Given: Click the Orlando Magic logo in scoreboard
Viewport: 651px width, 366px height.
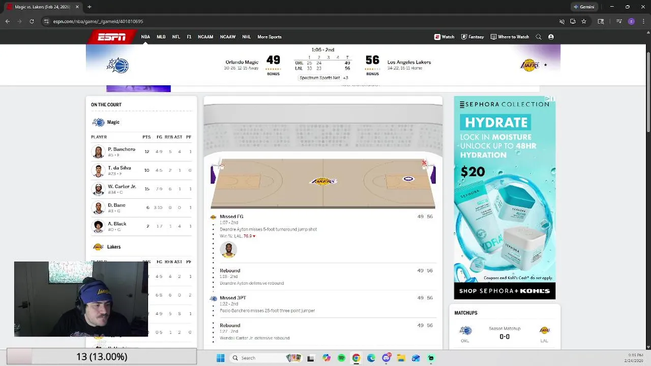Looking at the screenshot, I should (x=118, y=65).
